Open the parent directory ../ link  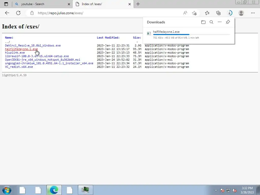7,42
